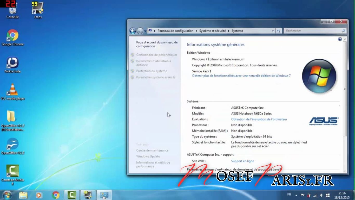Viewport: 355px width, 200px height.
Task: Go to Système et sécurité breadcrumb
Action: click(213, 31)
